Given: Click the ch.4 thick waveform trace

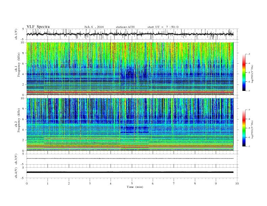Looking at the screenshot, I should coord(130,172).
